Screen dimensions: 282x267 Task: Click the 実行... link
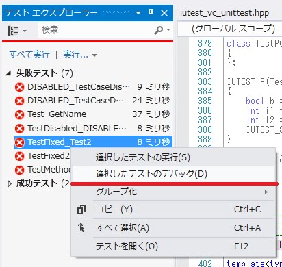point(75,55)
